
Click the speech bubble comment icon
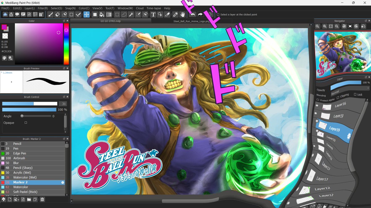tap(17, 14)
